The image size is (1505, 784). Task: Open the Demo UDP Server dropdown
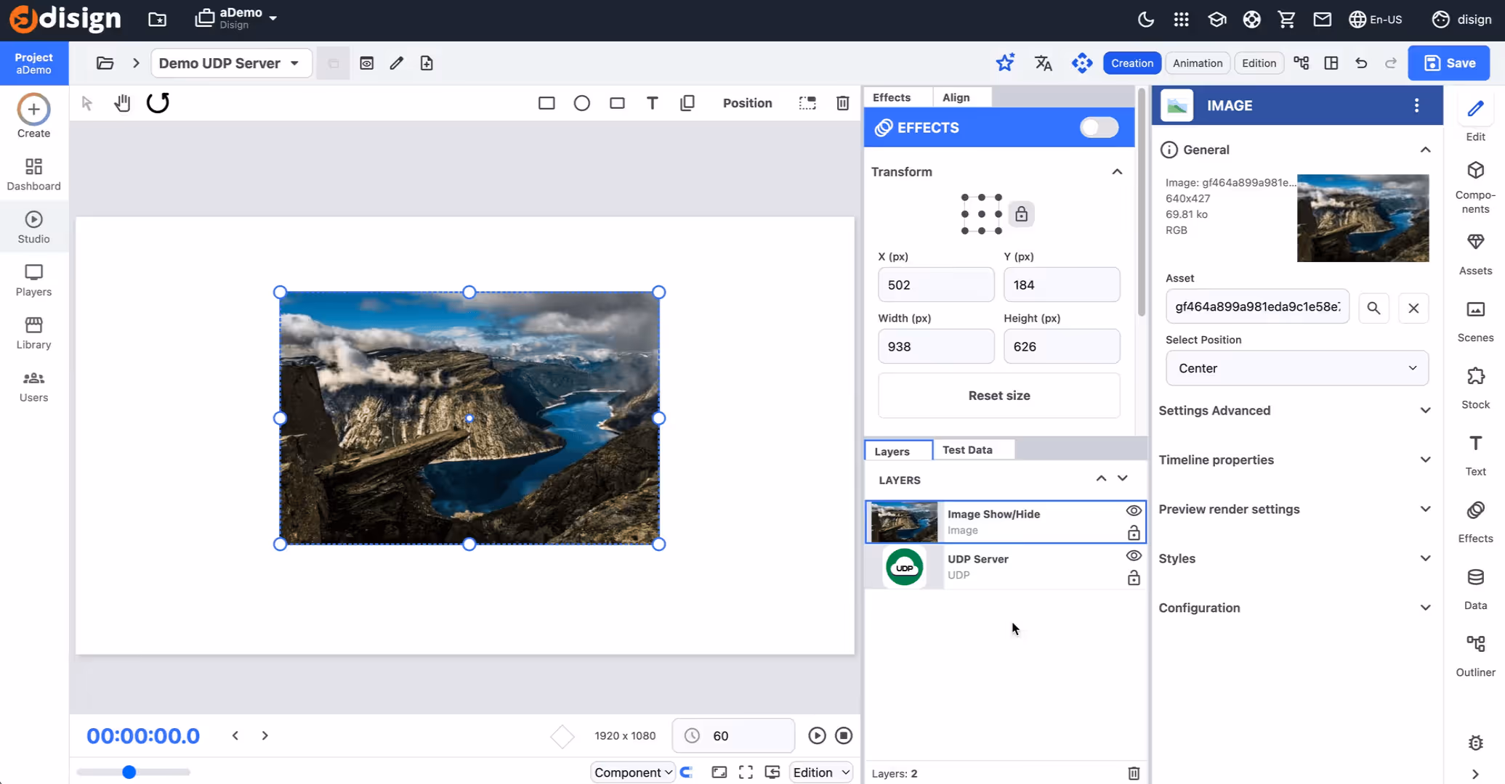[x=230, y=63]
